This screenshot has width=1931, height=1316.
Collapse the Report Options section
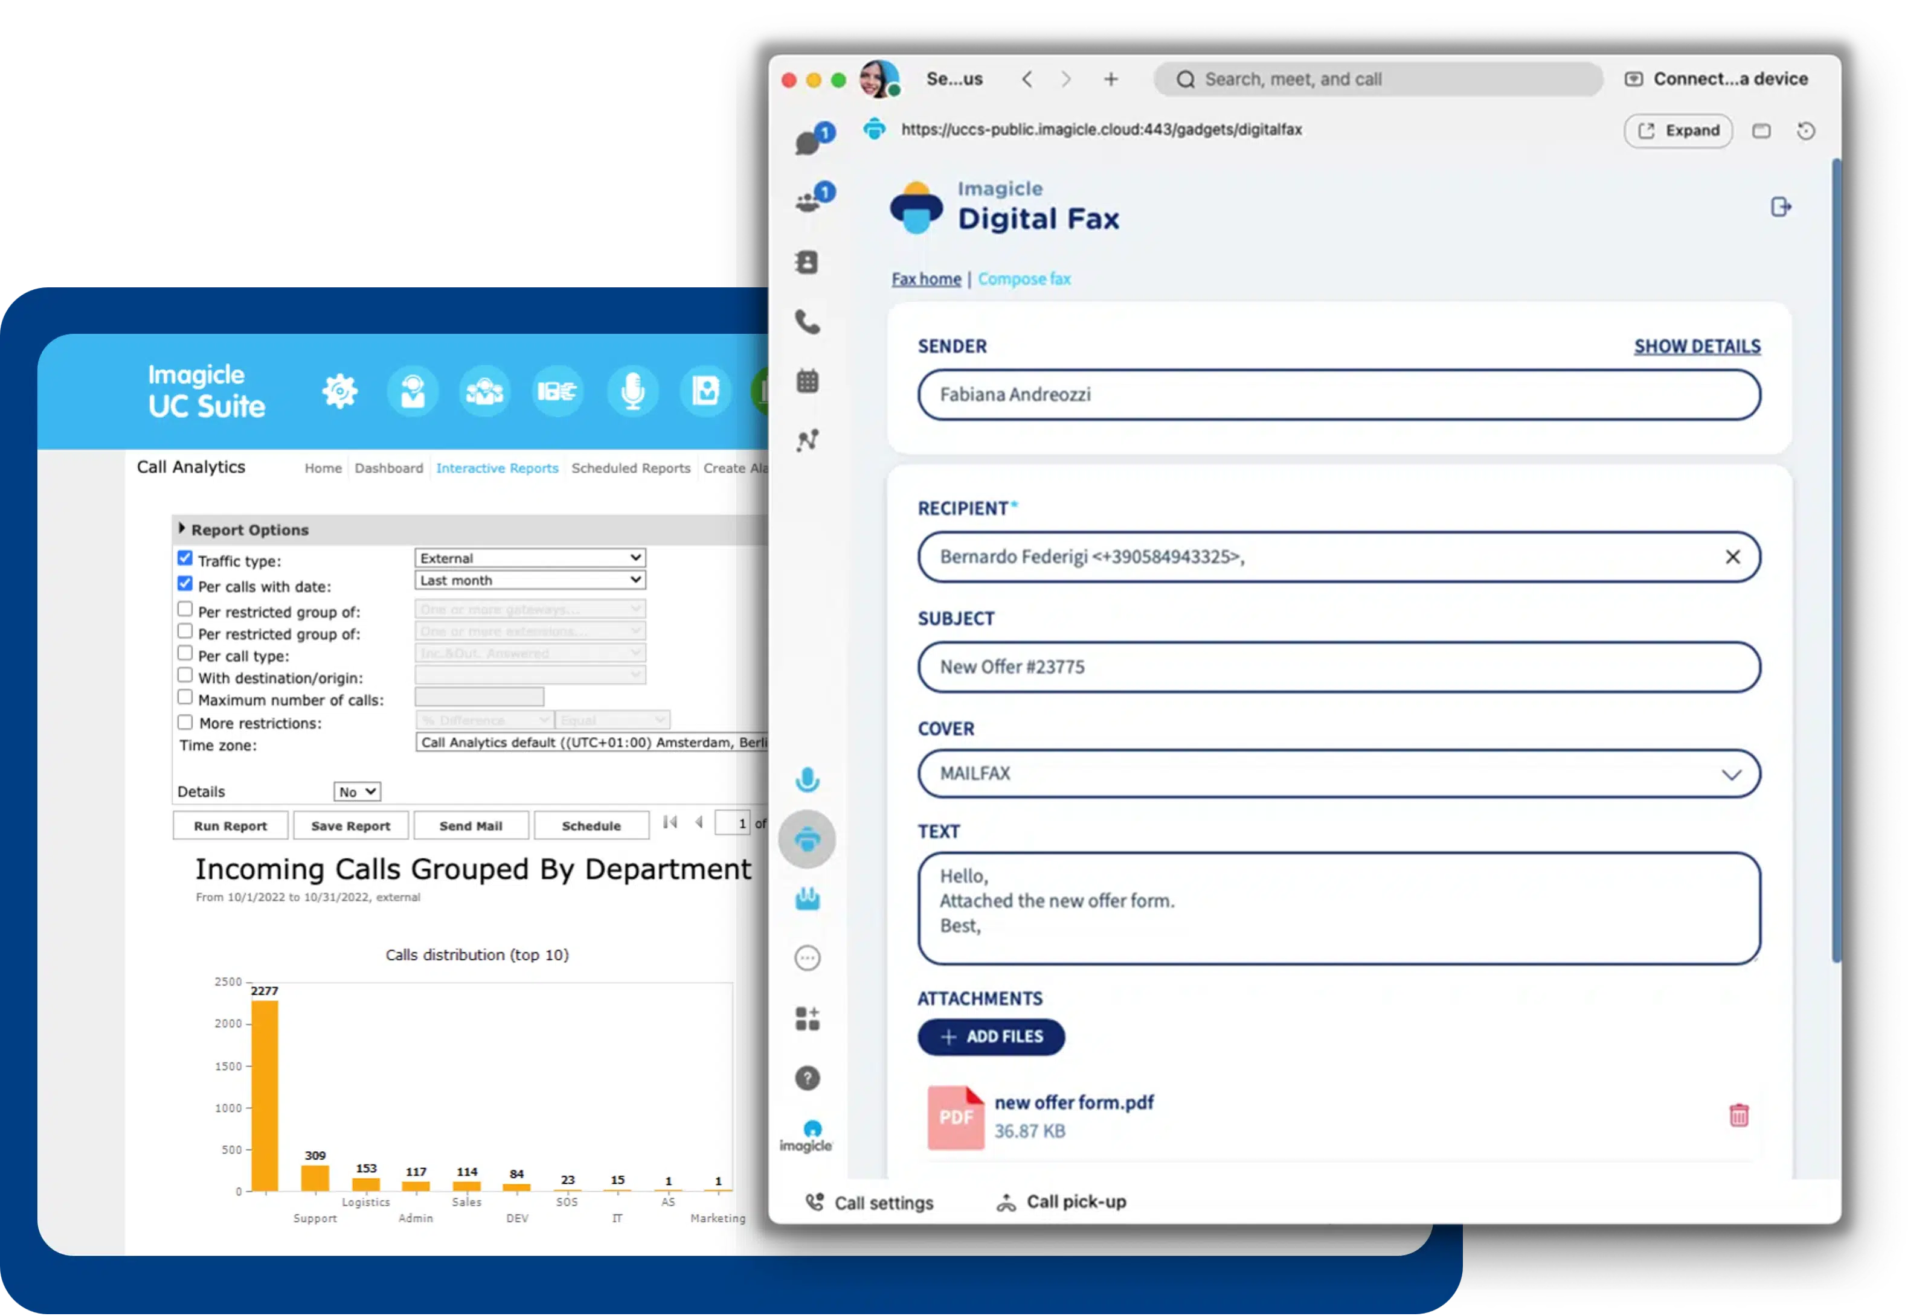[x=182, y=529]
